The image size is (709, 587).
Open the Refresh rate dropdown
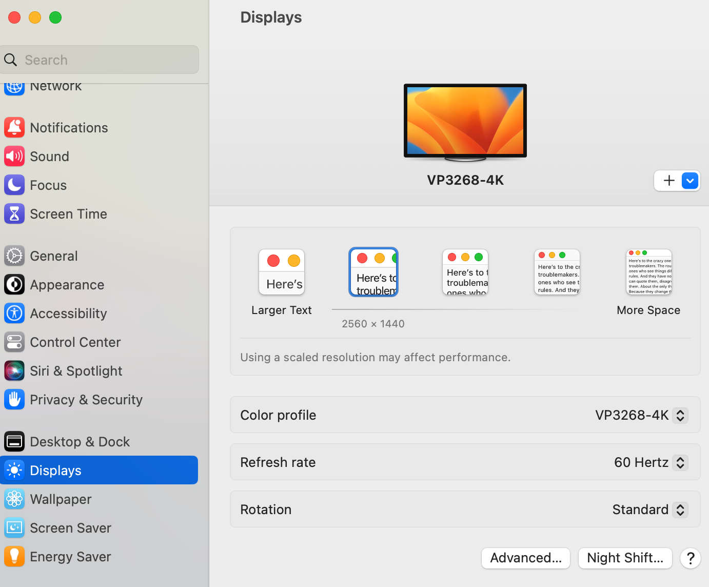680,462
